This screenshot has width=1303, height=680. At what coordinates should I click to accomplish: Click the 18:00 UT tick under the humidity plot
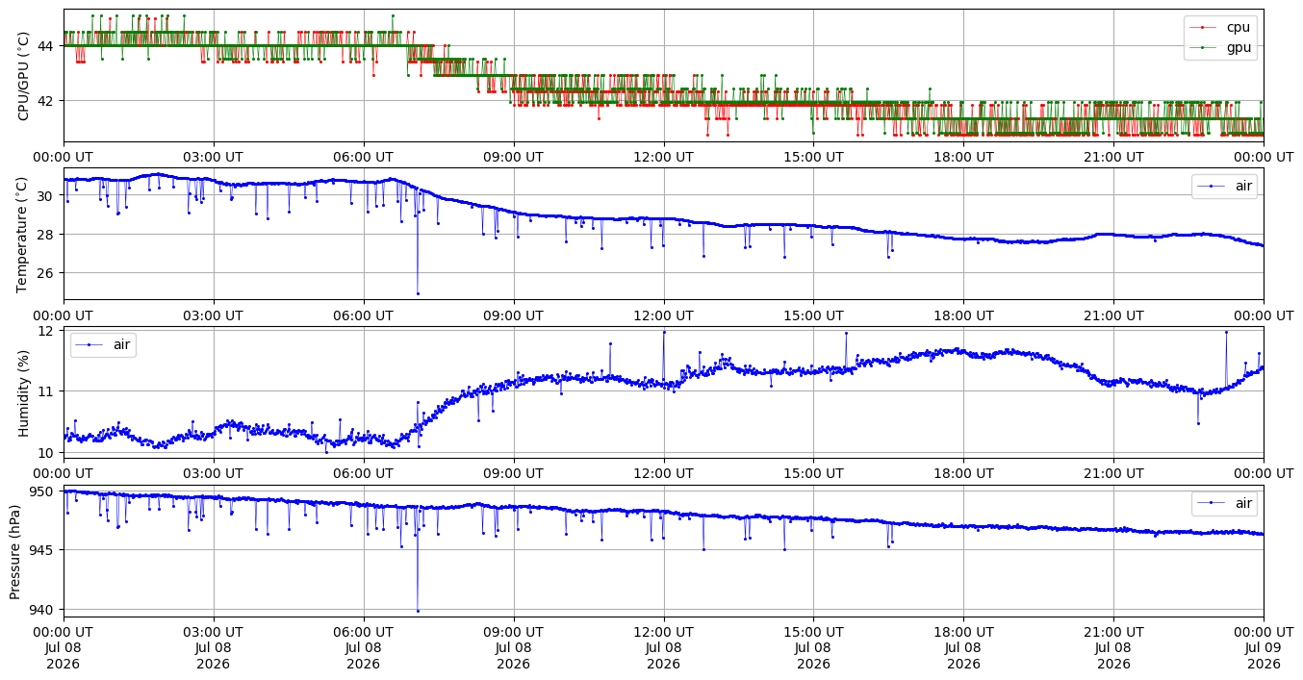click(963, 473)
